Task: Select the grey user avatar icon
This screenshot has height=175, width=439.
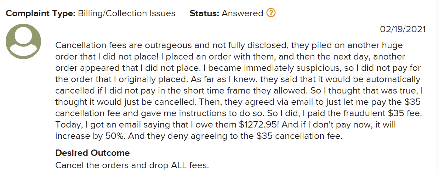Action: (x=23, y=41)
